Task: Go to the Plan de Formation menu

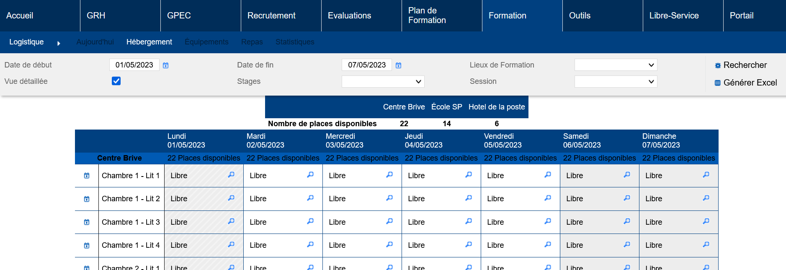Action: click(427, 16)
